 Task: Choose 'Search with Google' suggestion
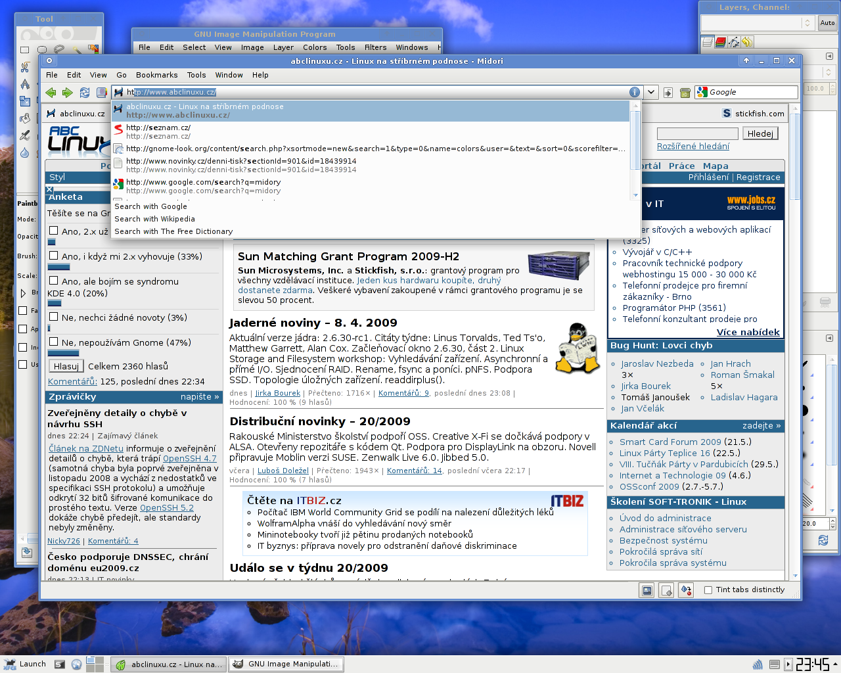coord(150,206)
